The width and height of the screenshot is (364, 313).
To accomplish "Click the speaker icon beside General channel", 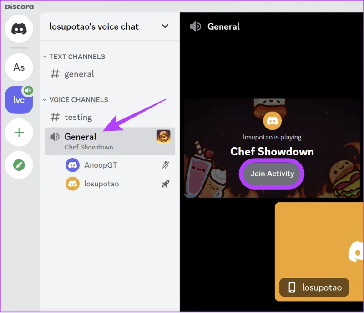I will coord(55,137).
